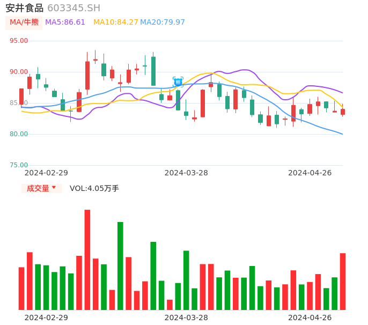Toggle the MA/牛熊 indicator button
368x325 pixels.
click(24, 23)
